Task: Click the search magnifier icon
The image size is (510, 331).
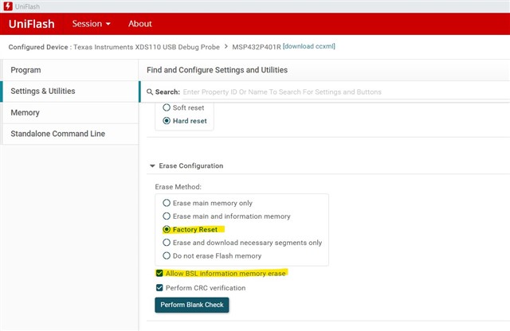Action: pos(150,92)
